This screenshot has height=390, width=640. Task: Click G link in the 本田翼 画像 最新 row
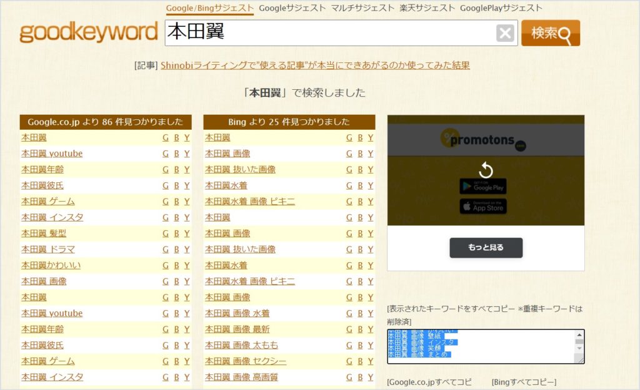pyautogui.click(x=349, y=329)
